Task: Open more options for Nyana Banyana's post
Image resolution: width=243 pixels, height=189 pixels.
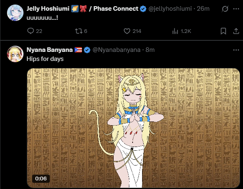Action: point(236,50)
